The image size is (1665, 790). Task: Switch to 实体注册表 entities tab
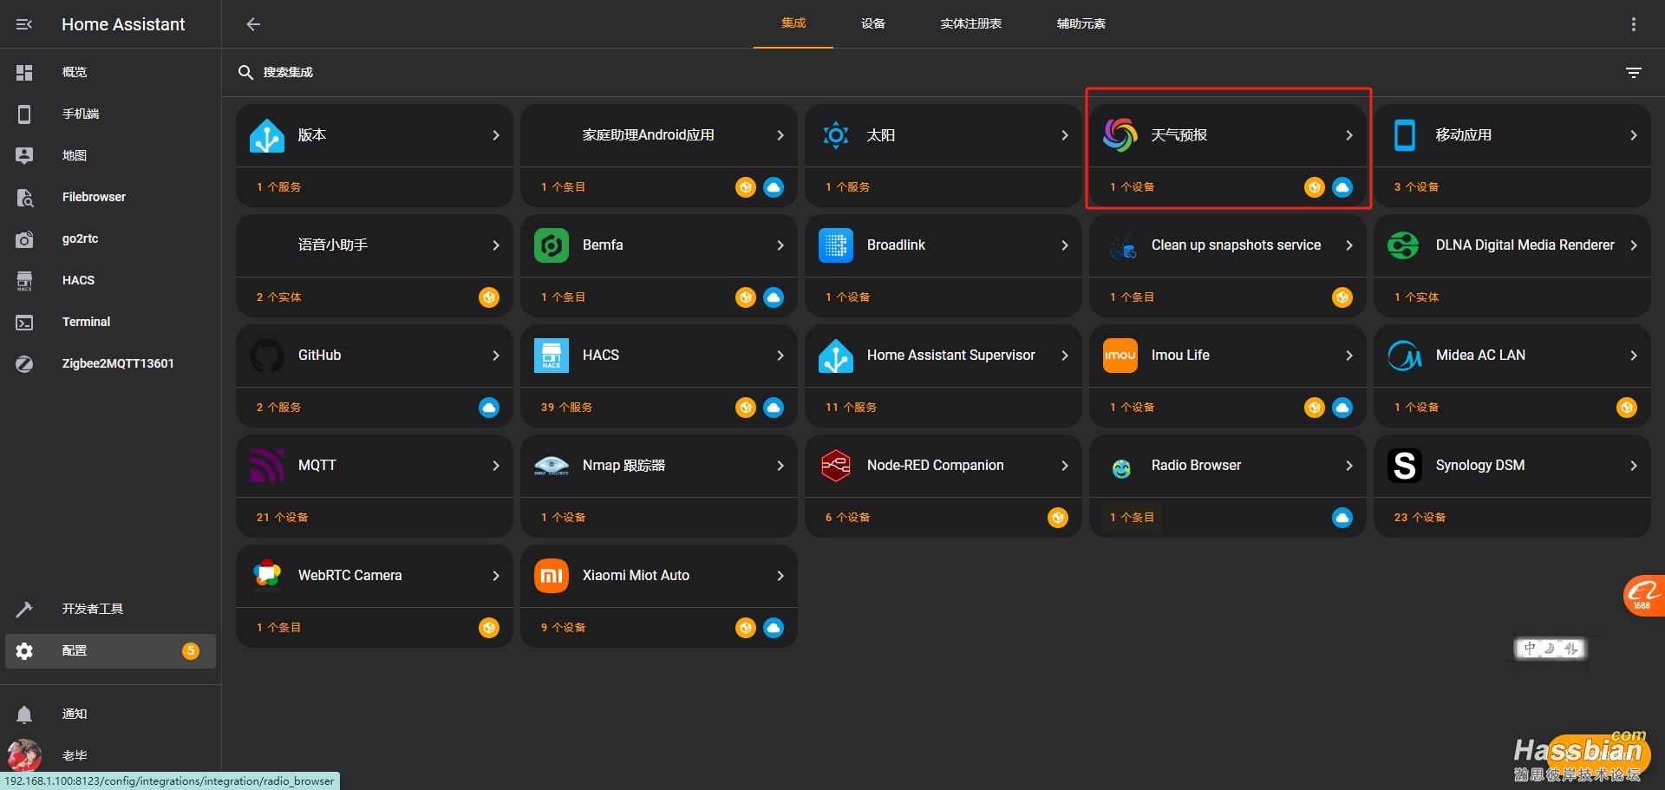point(971,23)
